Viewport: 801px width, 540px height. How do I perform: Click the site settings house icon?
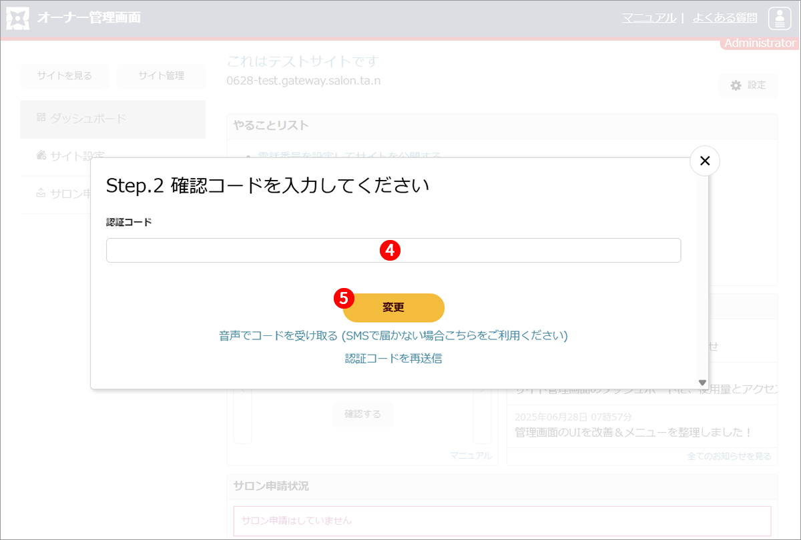tap(41, 156)
